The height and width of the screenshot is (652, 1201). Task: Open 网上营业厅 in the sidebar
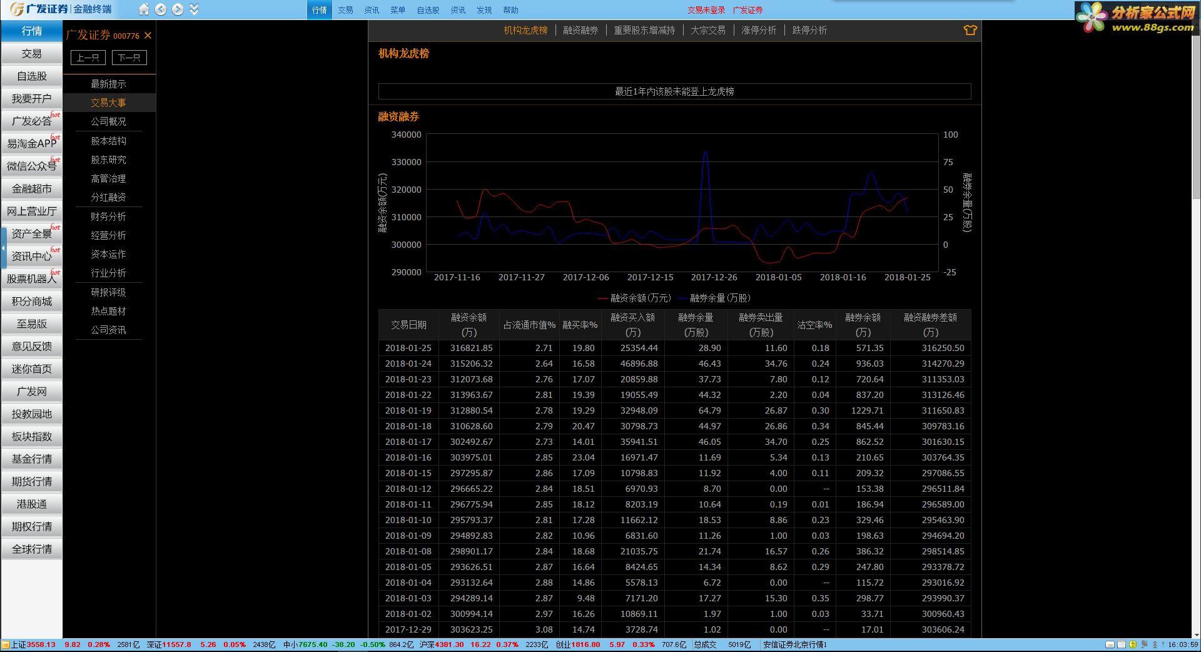pos(32,211)
